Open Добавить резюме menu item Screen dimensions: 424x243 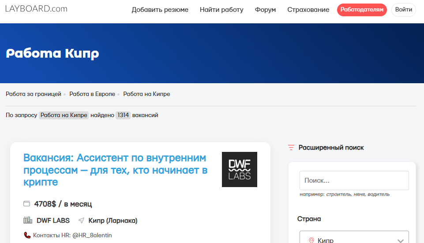(x=160, y=10)
